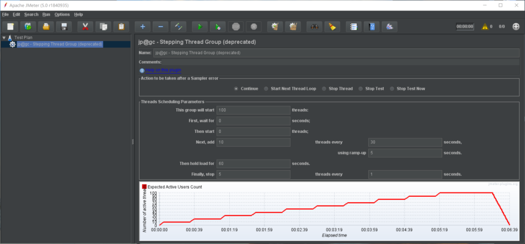Click the Toggle enable/disable icon

(179, 26)
